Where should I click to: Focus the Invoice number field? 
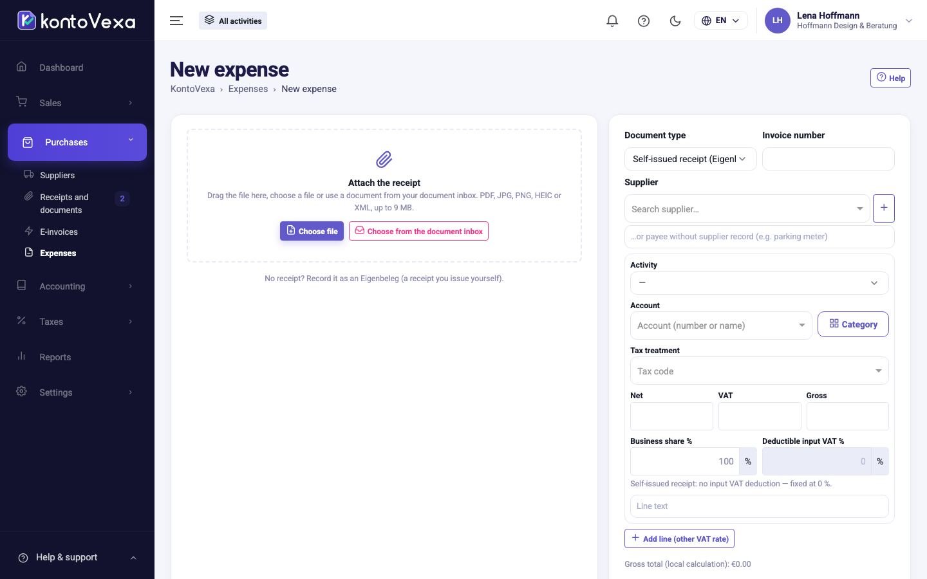[x=828, y=159]
